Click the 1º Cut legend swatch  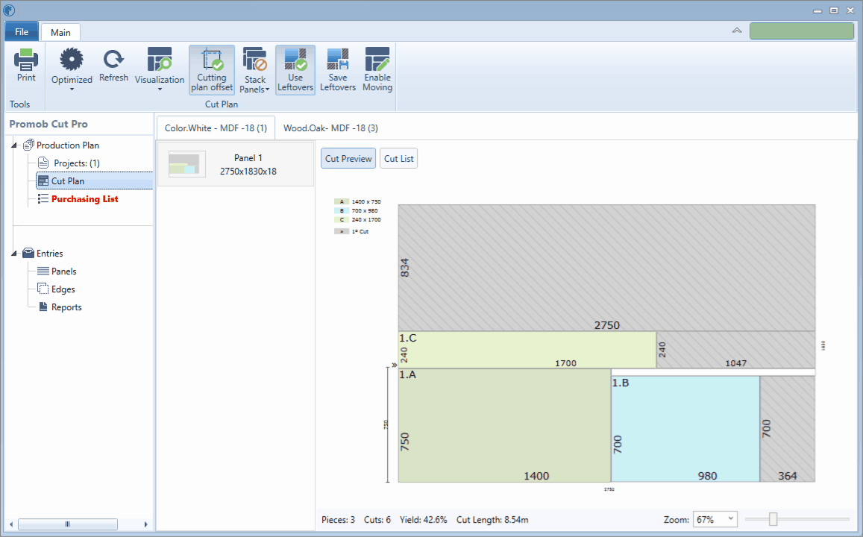(341, 232)
